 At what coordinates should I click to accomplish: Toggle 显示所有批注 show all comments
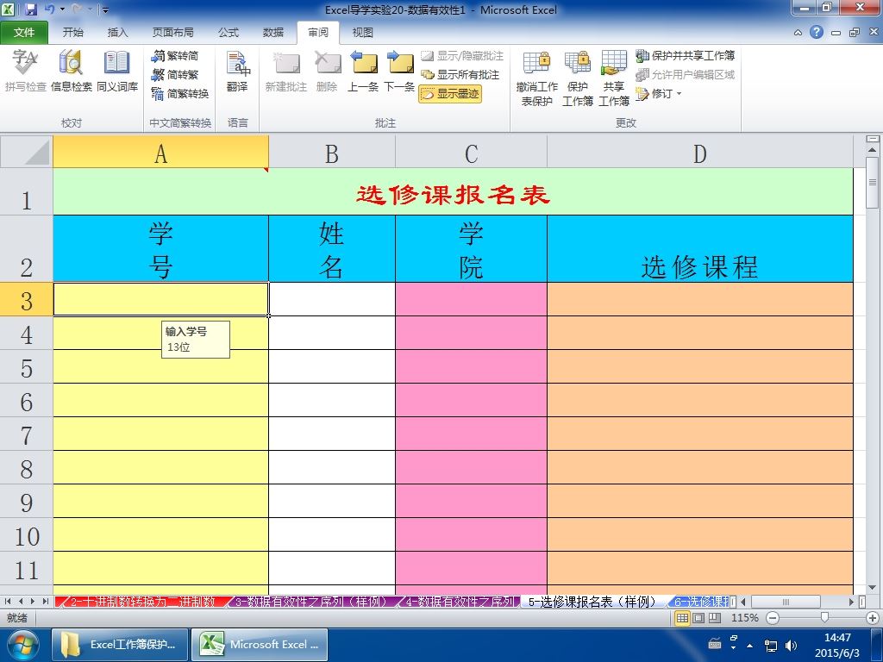[x=461, y=74]
